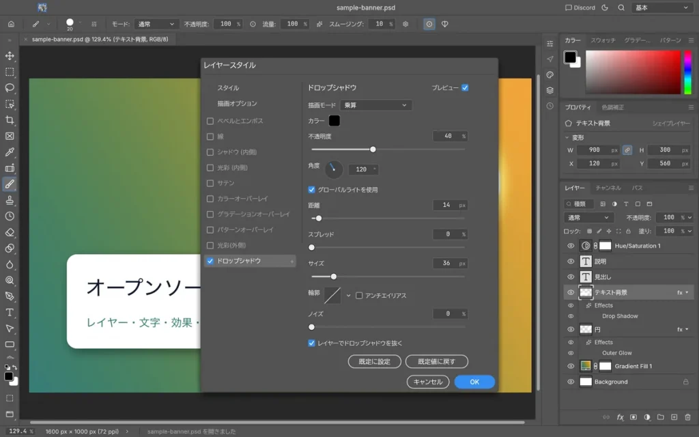Add a layer mask

coord(633,417)
